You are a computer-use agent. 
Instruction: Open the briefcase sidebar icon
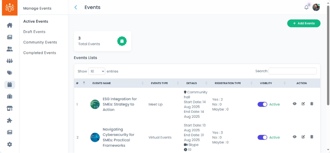tap(10, 97)
